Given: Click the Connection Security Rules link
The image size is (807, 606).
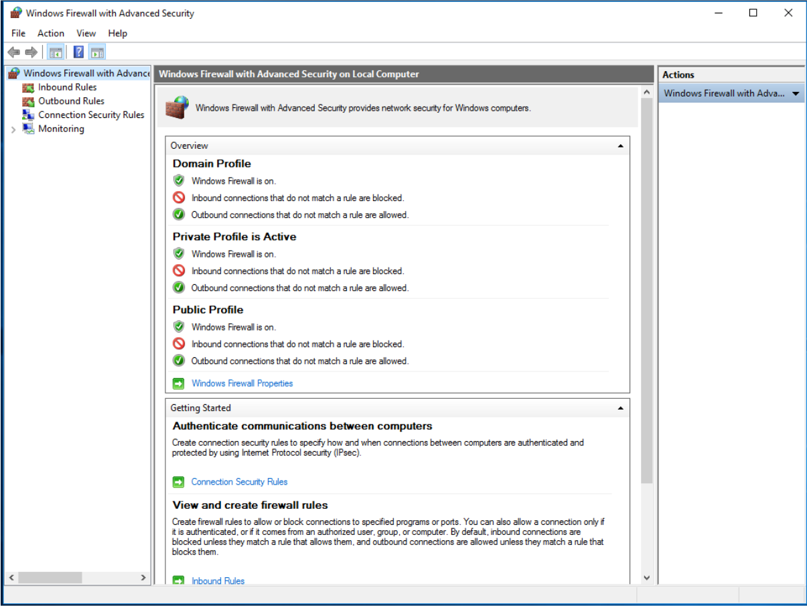Looking at the screenshot, I should coord(239,481).
